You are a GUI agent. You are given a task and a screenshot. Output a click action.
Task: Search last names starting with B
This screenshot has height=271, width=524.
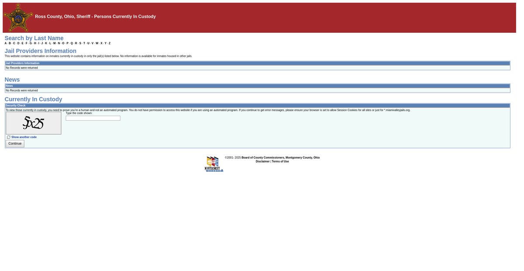pos(10,43)
